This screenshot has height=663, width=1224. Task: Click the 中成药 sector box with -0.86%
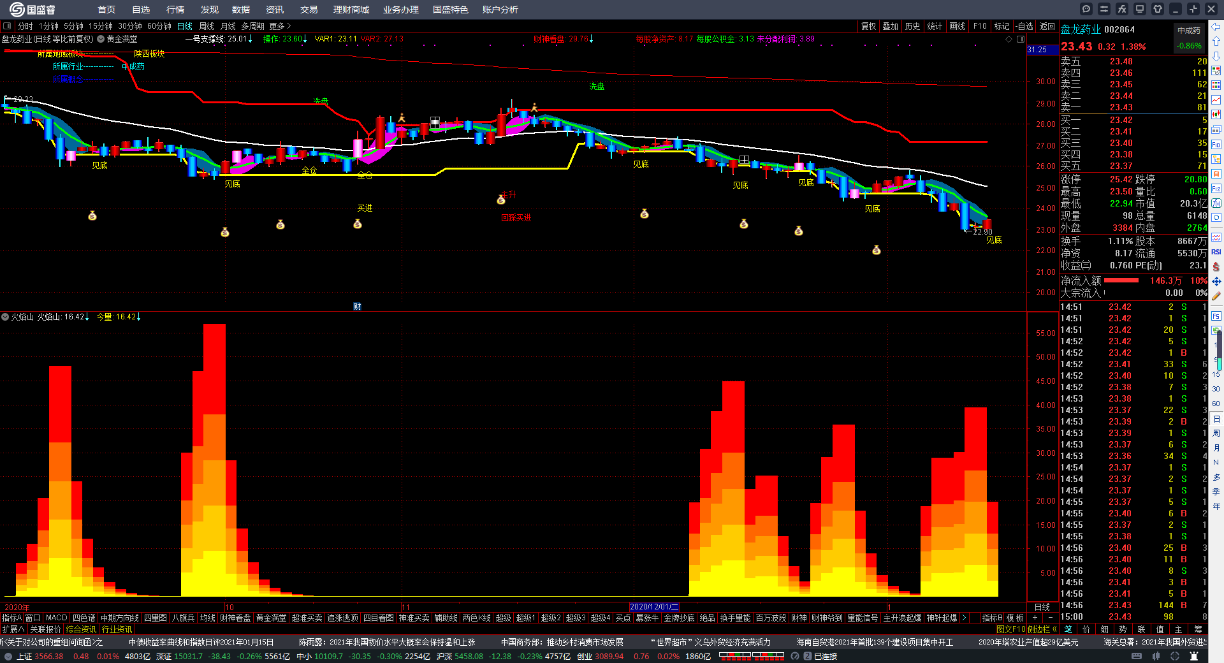point(1189,38)
